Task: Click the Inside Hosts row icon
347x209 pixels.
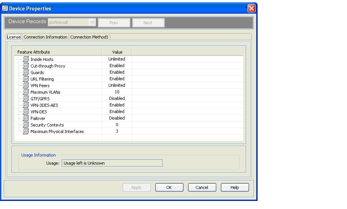Action: 26,59
